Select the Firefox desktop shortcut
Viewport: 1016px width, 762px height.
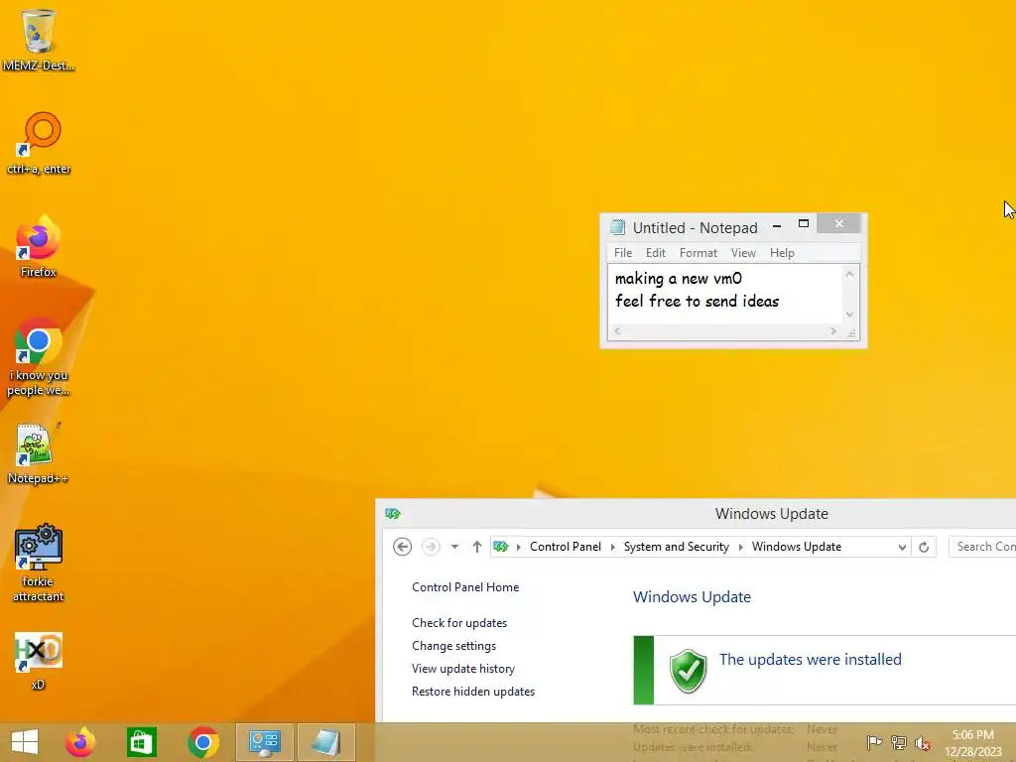tap(39, 247)
